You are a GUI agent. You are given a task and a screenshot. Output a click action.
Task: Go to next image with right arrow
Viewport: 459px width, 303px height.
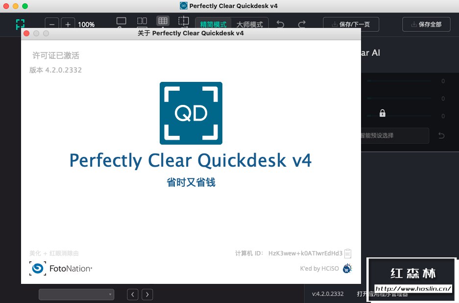coord(147,294)
